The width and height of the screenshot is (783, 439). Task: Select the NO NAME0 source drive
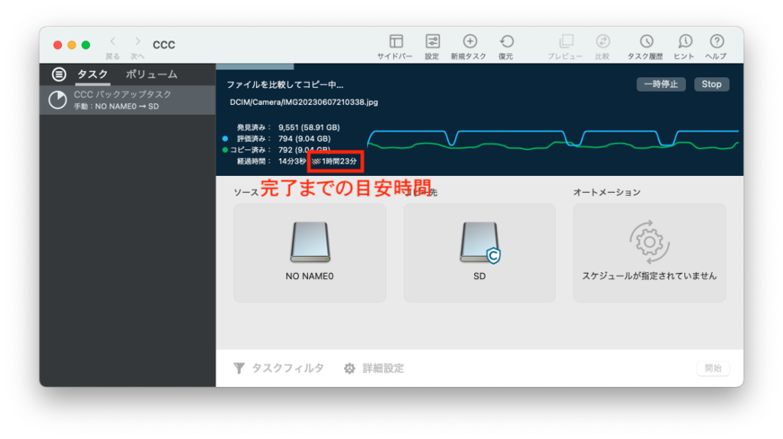pos(310,252)
